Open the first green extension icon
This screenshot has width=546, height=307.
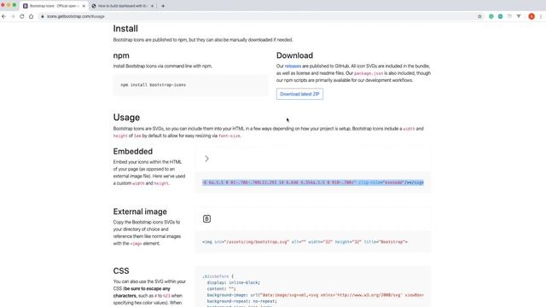tap(491, 16)
